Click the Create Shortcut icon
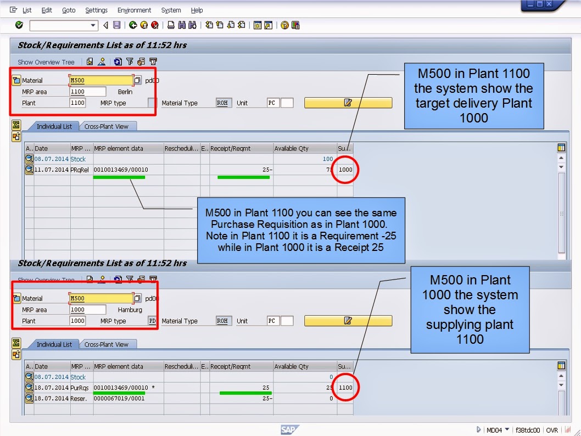581x436 pixels. coord(269,25)
